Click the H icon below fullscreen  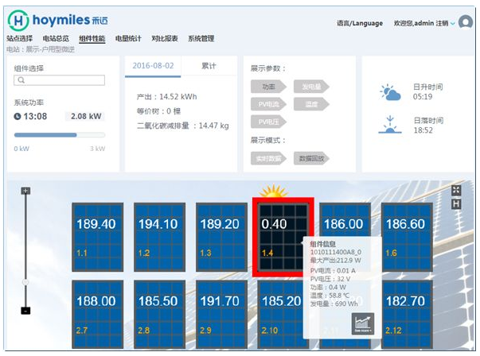[x=456, y=204]
